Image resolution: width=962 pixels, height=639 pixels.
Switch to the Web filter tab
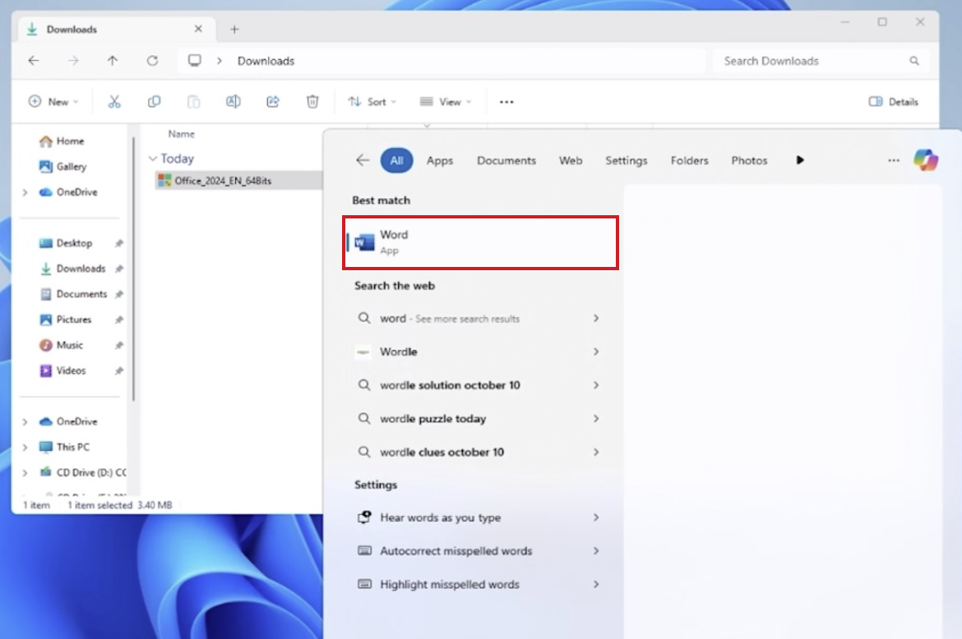pos(571,160)
